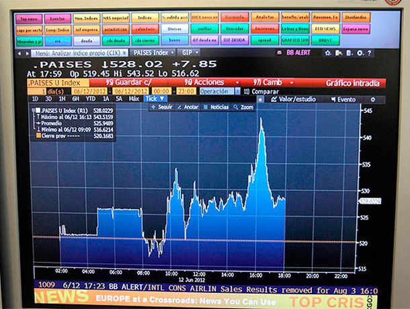Image resolution: width=410 pixels, height=309 pixels.
Task: Click the calendario button
Action: (145, 29)
